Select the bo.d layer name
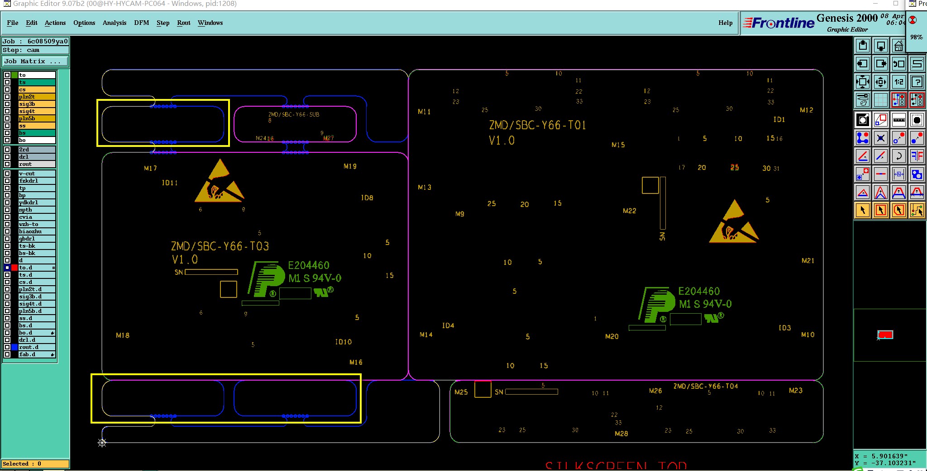The width and height of the screenshot is (927, 471). [x=37, y=333]
